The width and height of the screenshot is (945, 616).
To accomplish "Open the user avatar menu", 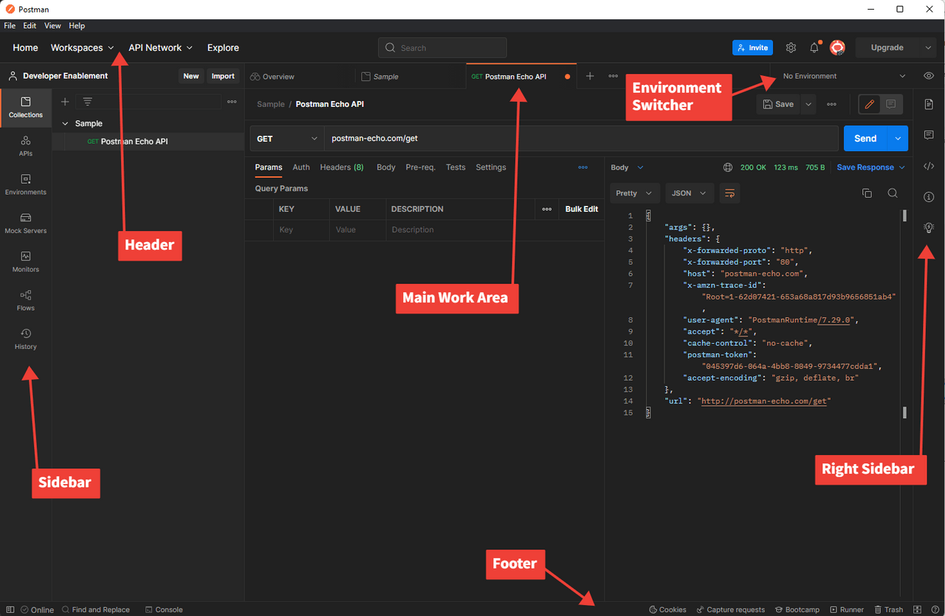I will pos(837,47).
